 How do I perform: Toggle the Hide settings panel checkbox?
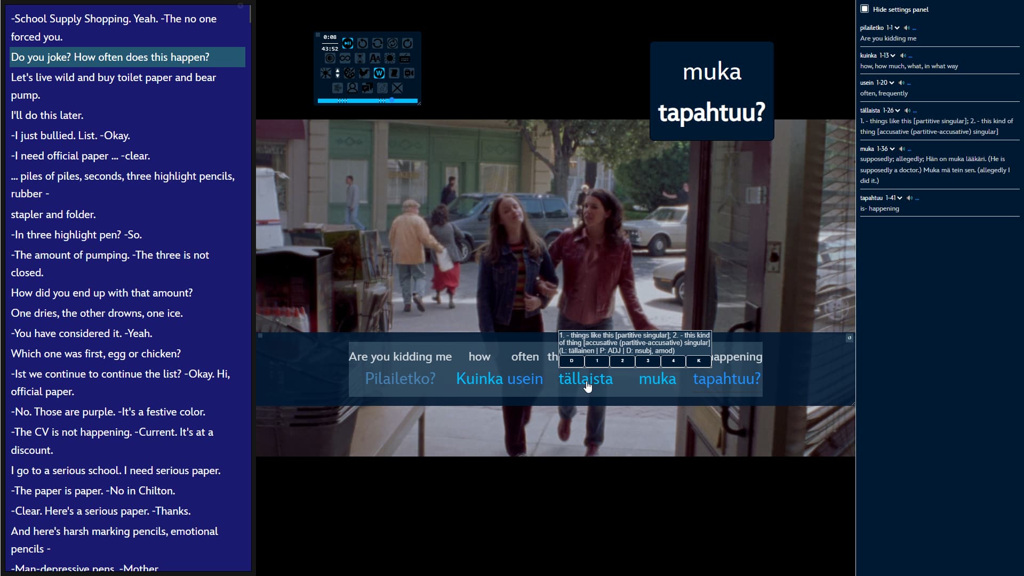click(x=865, y=9)
